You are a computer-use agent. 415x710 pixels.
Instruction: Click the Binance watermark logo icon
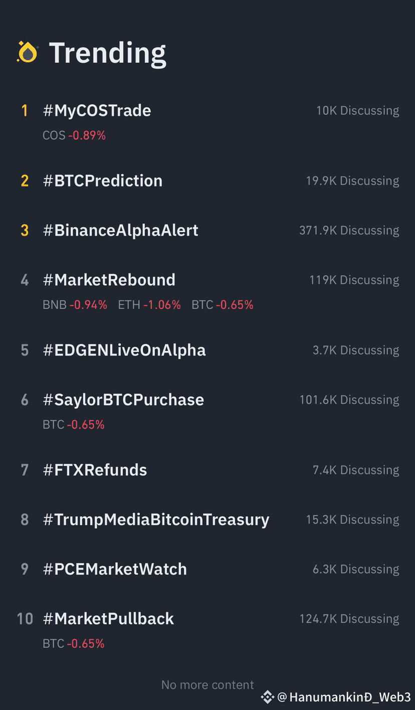[x=267, y=696]
